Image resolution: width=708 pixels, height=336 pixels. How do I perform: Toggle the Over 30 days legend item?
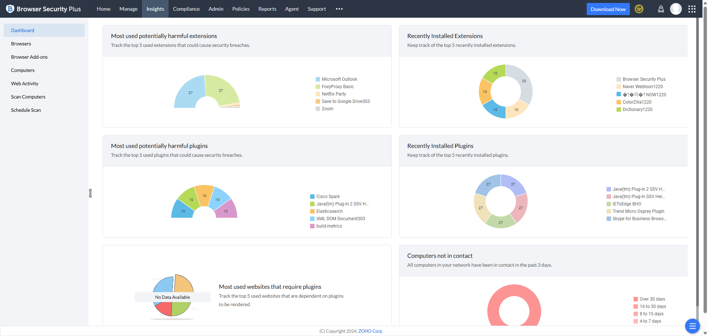tap(652, 299)
